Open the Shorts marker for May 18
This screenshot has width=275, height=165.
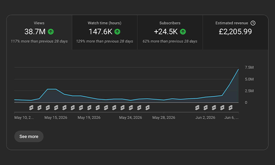81,108
